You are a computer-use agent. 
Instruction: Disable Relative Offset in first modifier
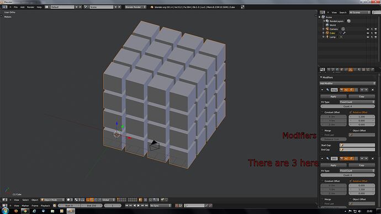click(x=351, y=113)
